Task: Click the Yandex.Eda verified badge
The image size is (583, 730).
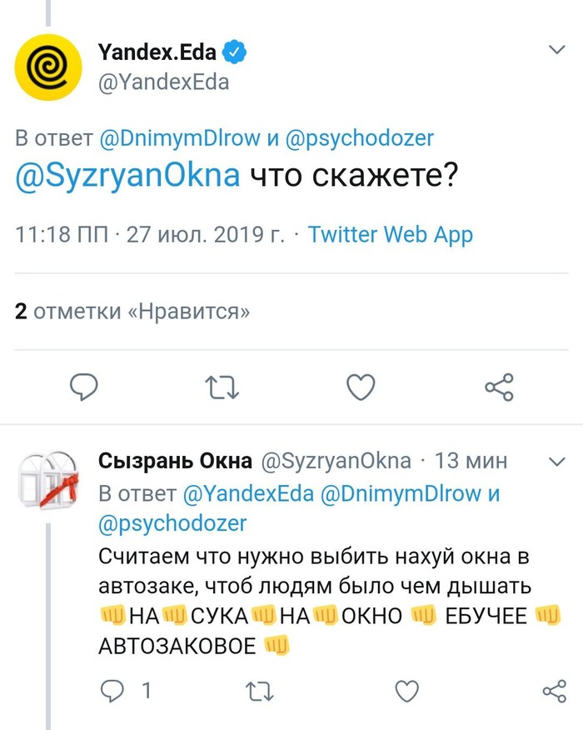Action: [x=236, y=52]
